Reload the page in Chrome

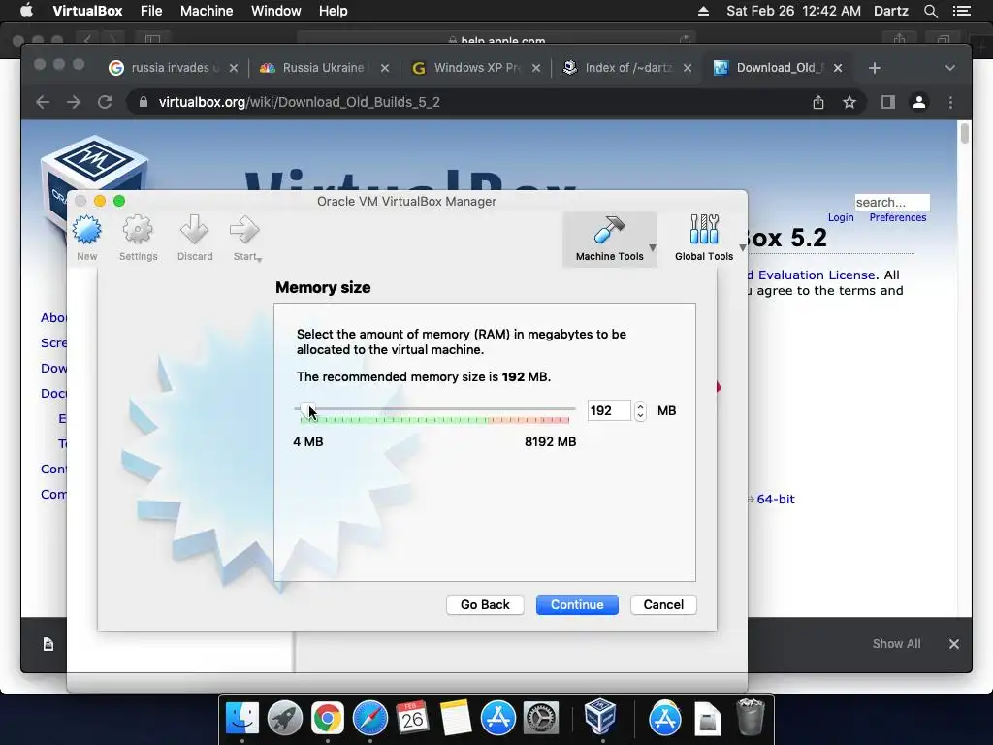(105, 102)
